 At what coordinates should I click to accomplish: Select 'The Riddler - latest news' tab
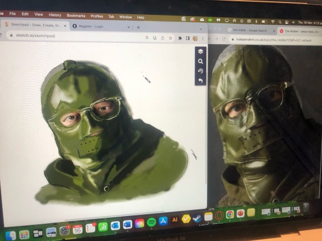(300, 32)
